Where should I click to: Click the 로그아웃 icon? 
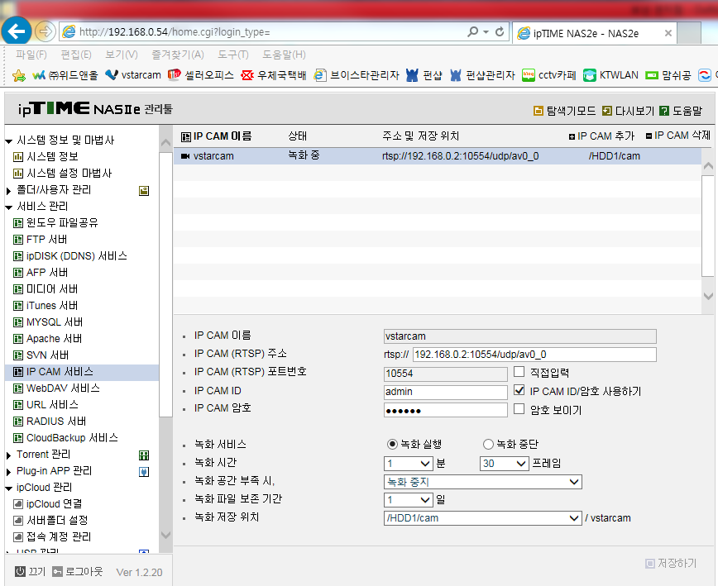tap(57, 571)
